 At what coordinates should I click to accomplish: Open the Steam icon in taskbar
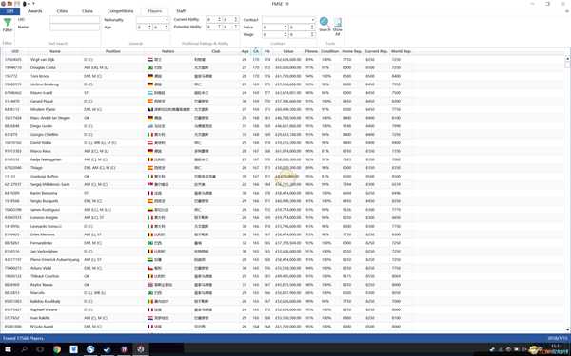[x=107, y=349]
